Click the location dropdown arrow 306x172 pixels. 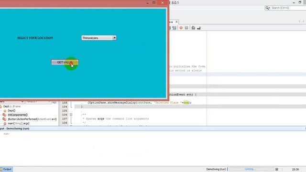pyautogui.click(x=115, y=38)
